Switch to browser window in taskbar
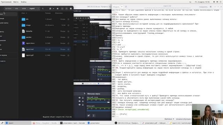This screenshot has height=125, width=223. 45,123
